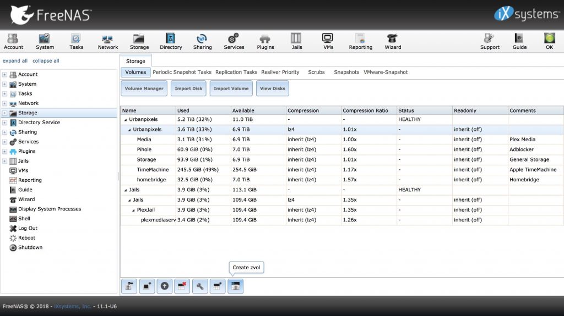
Task: Click the wrench edit options icon
Action: point(200,286)
